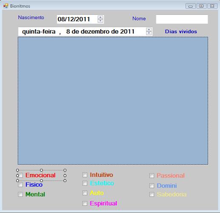Click up arrow on long date picker

[149, 30]
